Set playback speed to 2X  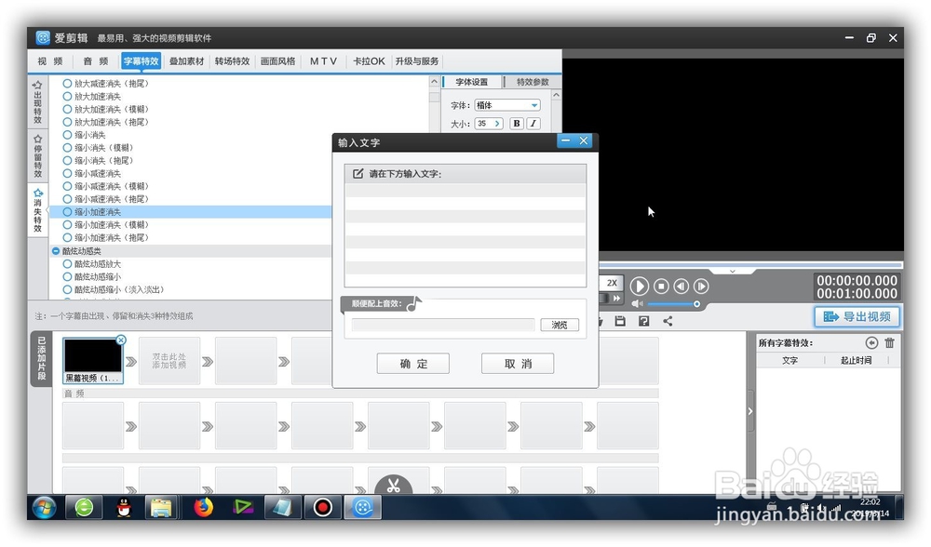tap(612, 283)
